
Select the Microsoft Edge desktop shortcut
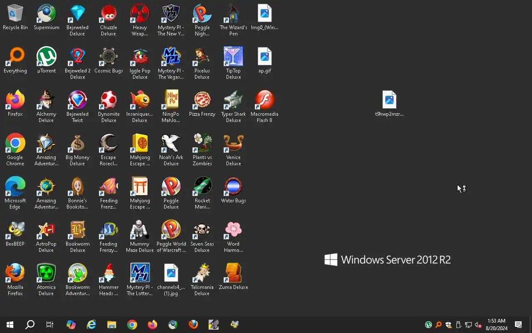click(x=15, y=194)
